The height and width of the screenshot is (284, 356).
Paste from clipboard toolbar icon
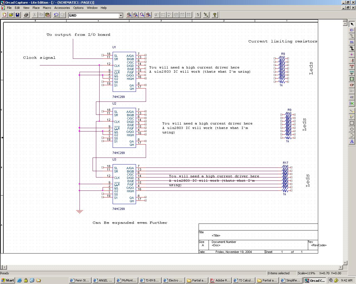tap(48, 15)
